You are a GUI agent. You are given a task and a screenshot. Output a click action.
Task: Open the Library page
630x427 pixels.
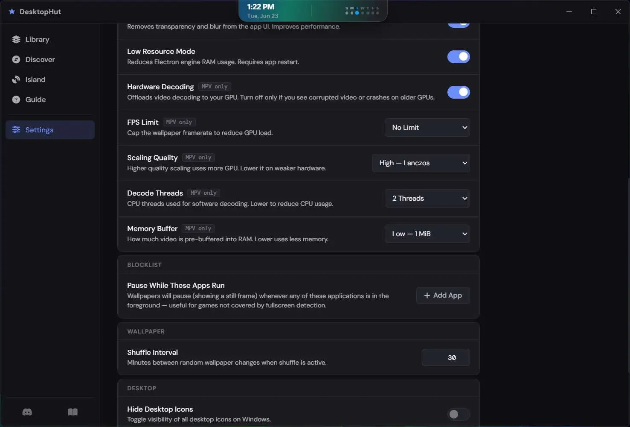pos(50,39)
